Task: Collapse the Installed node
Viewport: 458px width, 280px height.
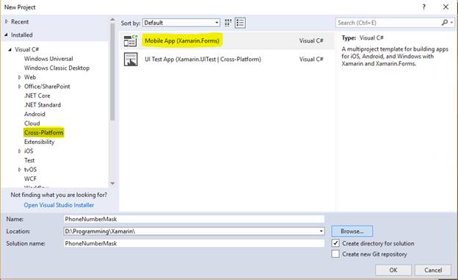Action: [x=6, y=35]
